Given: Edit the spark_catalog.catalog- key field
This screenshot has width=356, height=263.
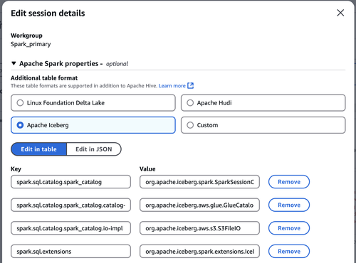Looking at the screenshot, I should coord(70,205).
